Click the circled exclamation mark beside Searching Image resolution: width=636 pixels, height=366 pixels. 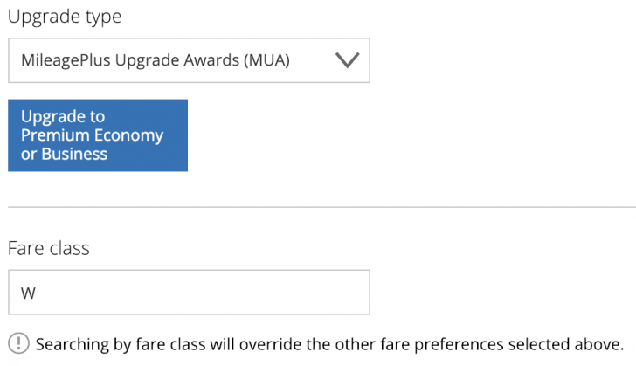pyautogui.click(x=18, y=343)
